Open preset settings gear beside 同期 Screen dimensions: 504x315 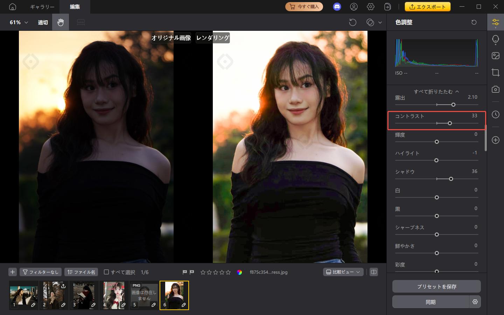475,302
